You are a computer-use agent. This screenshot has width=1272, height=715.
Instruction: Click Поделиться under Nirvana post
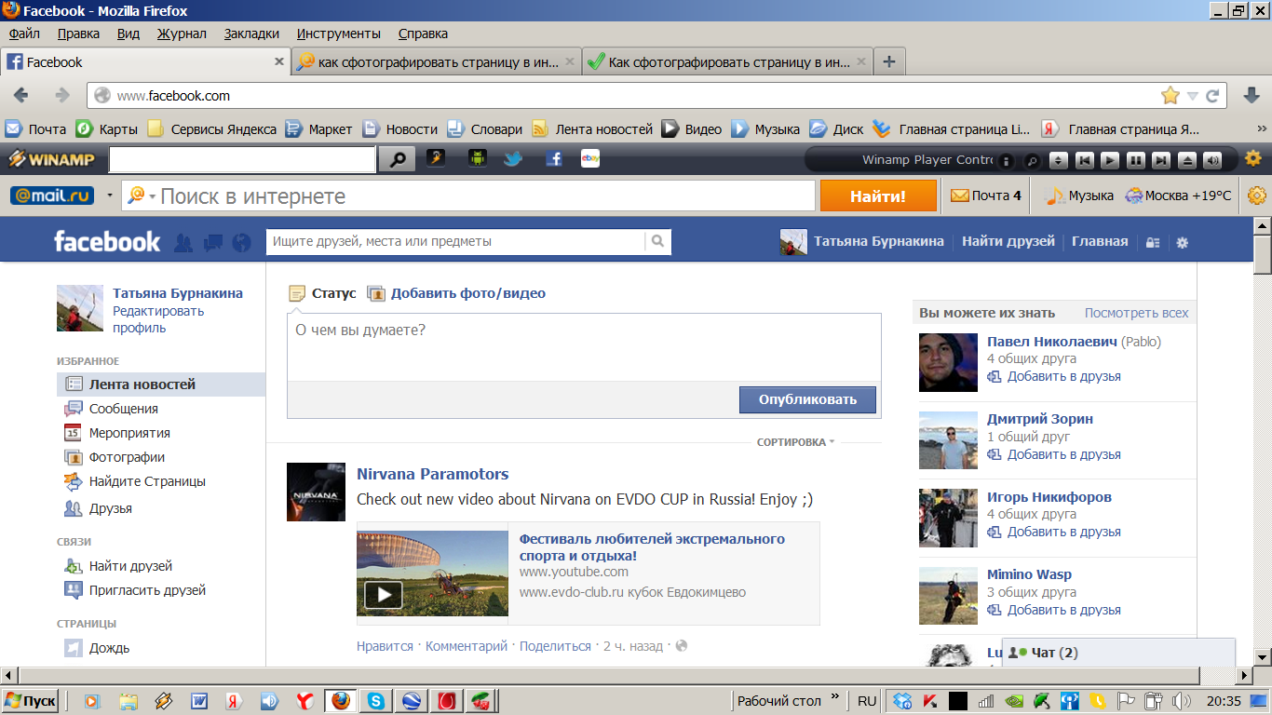tap(555, 646)
